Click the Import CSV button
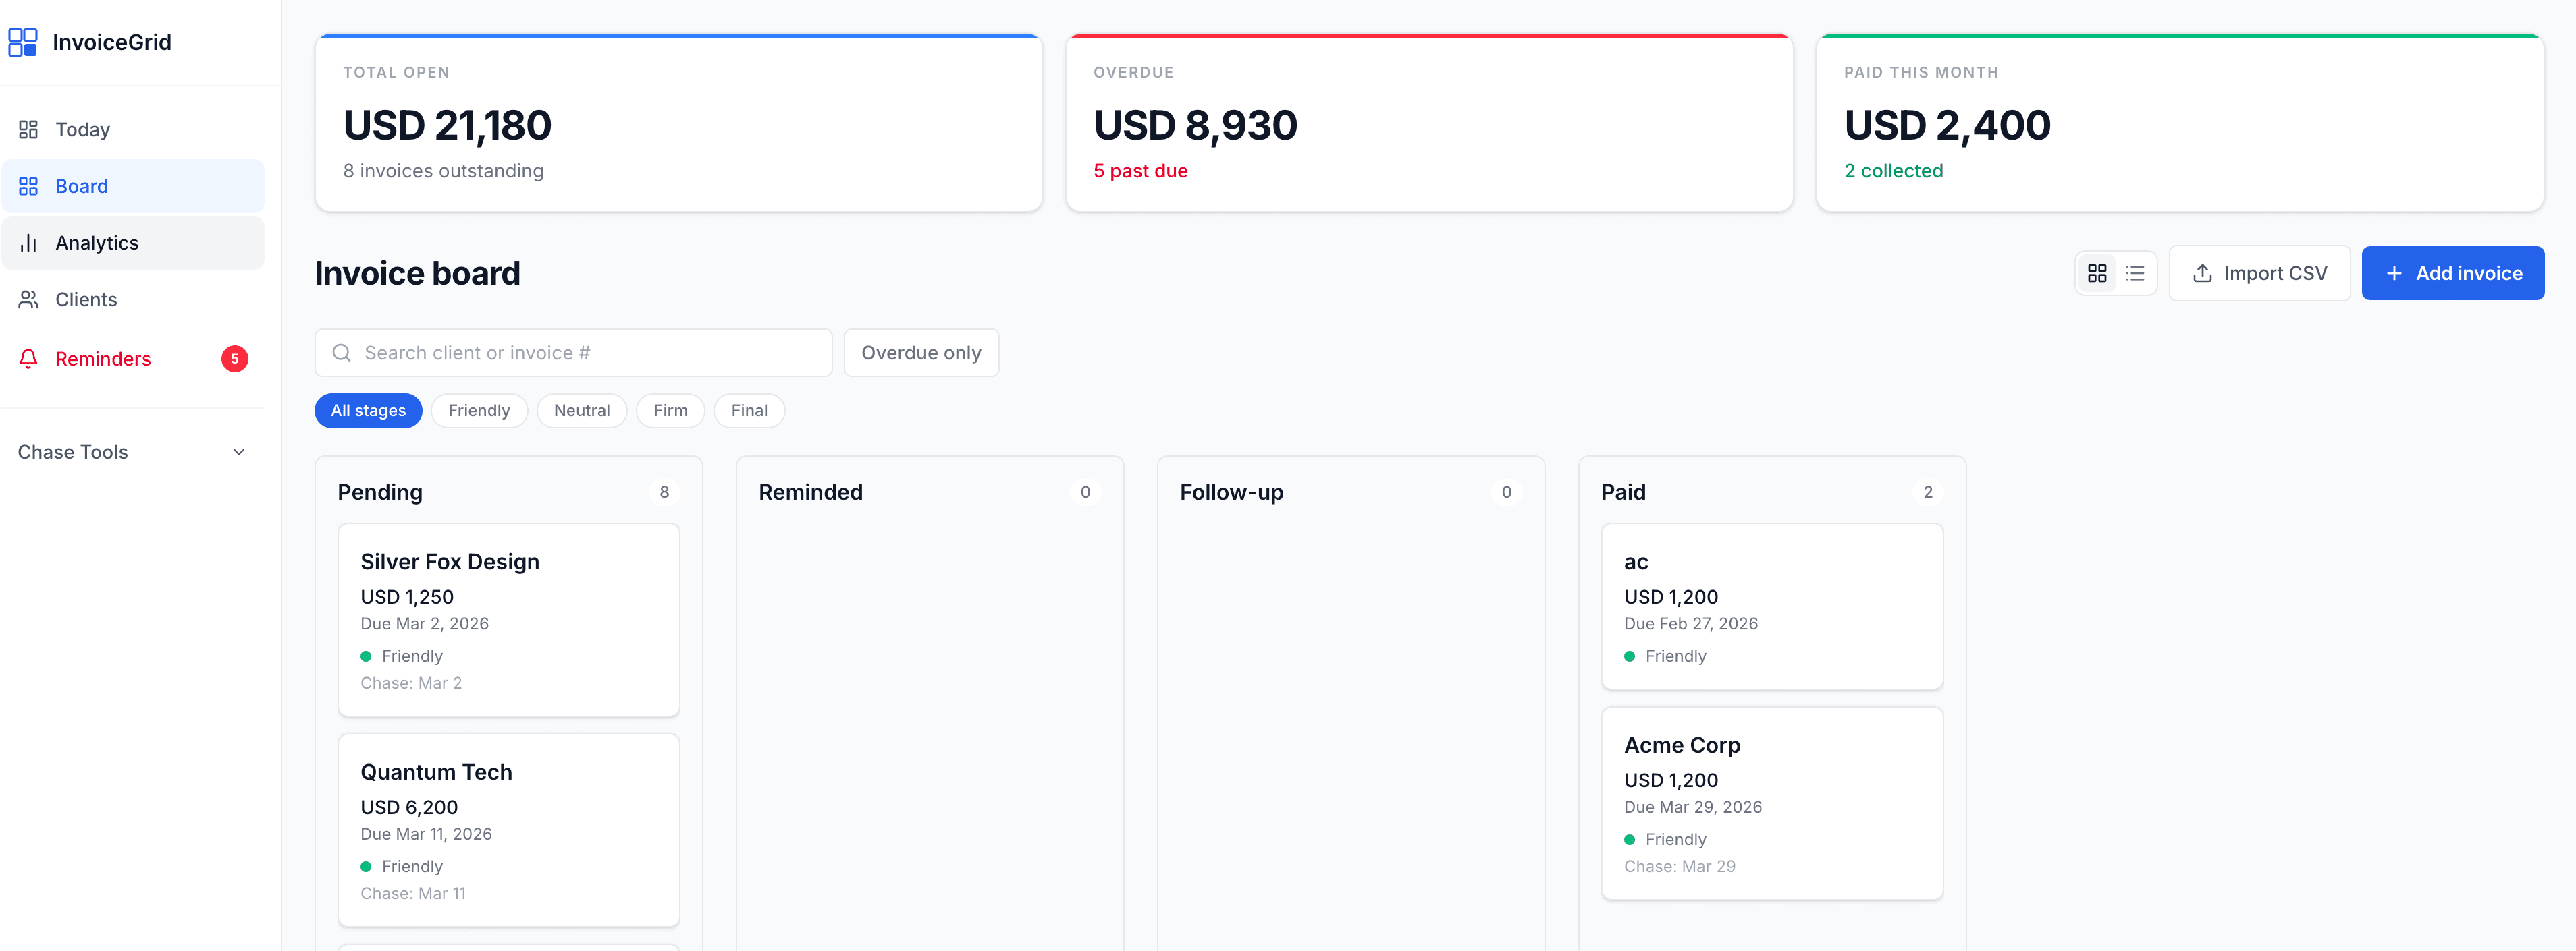This screenshot has height=951, width=2576. [x=2259, y=272]
